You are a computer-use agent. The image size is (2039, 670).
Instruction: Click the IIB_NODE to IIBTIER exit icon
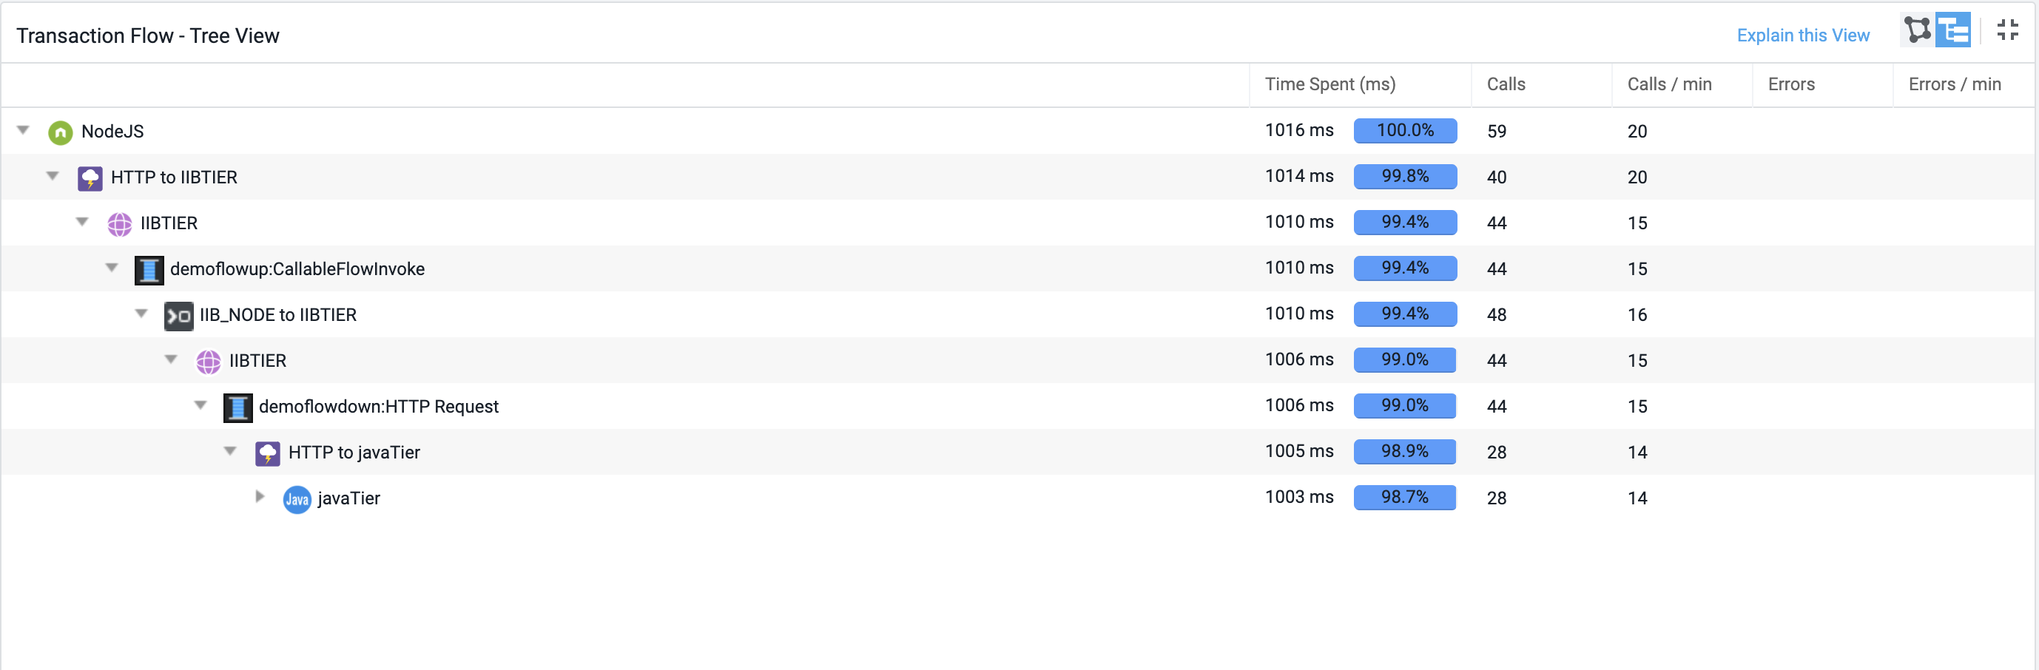pos(178,316)
